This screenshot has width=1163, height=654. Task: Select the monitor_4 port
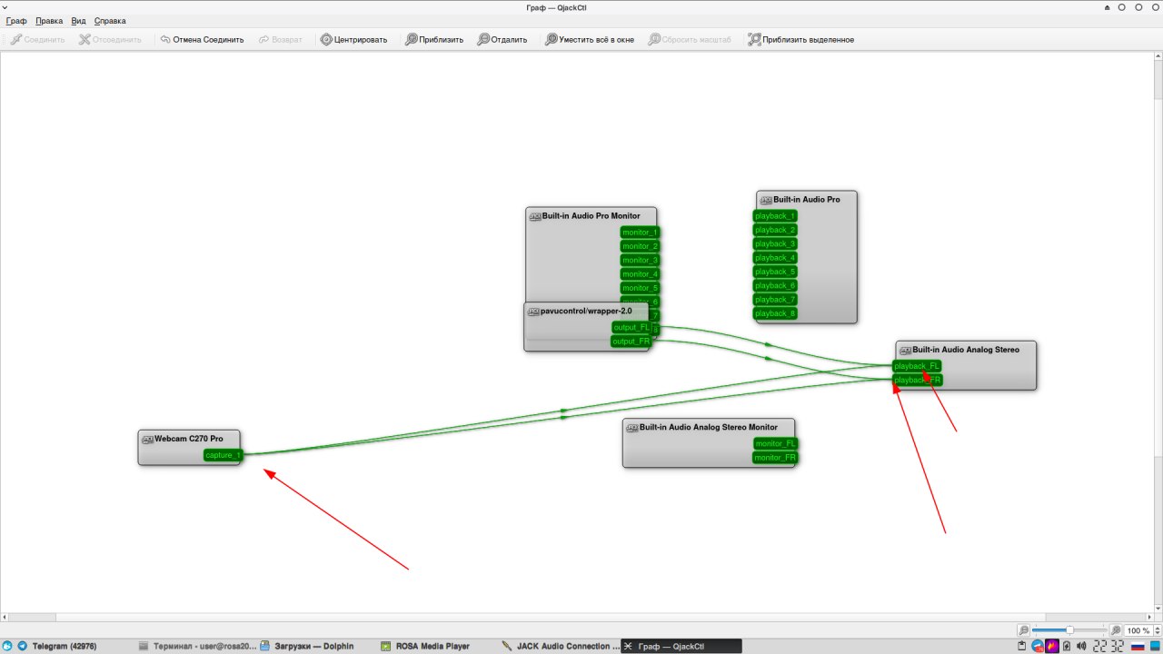pyautogui.click(x=640, y=274)
